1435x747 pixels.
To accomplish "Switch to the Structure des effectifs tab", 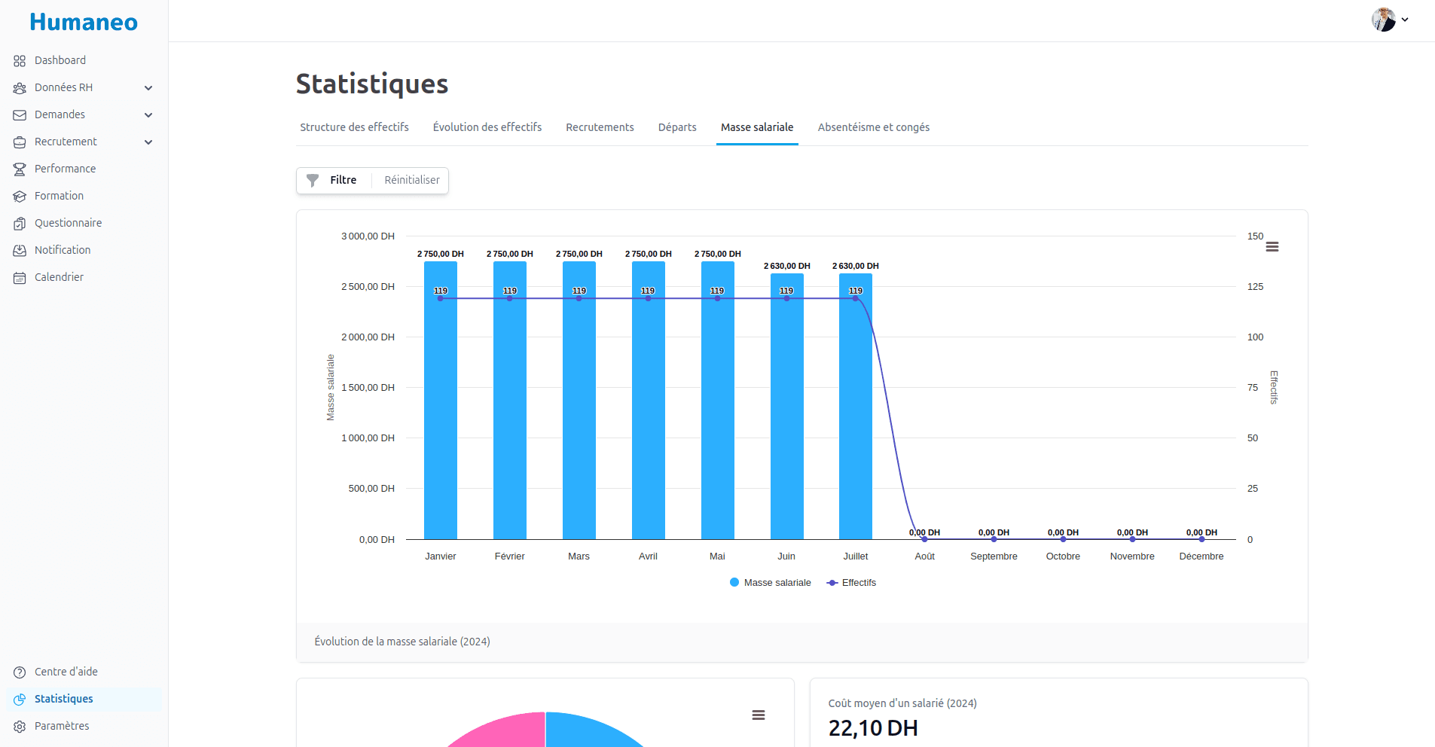I will (x=354, y=127).
